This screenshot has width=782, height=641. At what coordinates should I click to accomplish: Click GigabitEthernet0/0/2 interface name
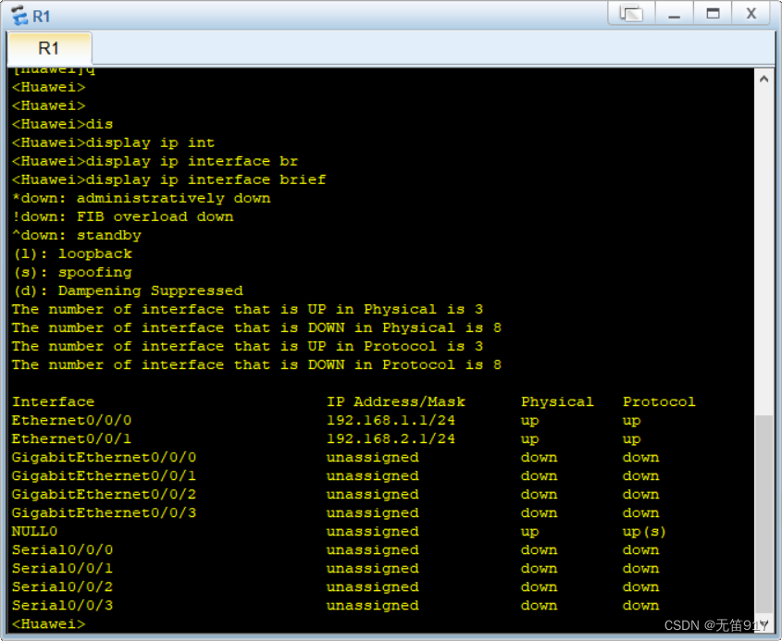click(x=104, y=495)
